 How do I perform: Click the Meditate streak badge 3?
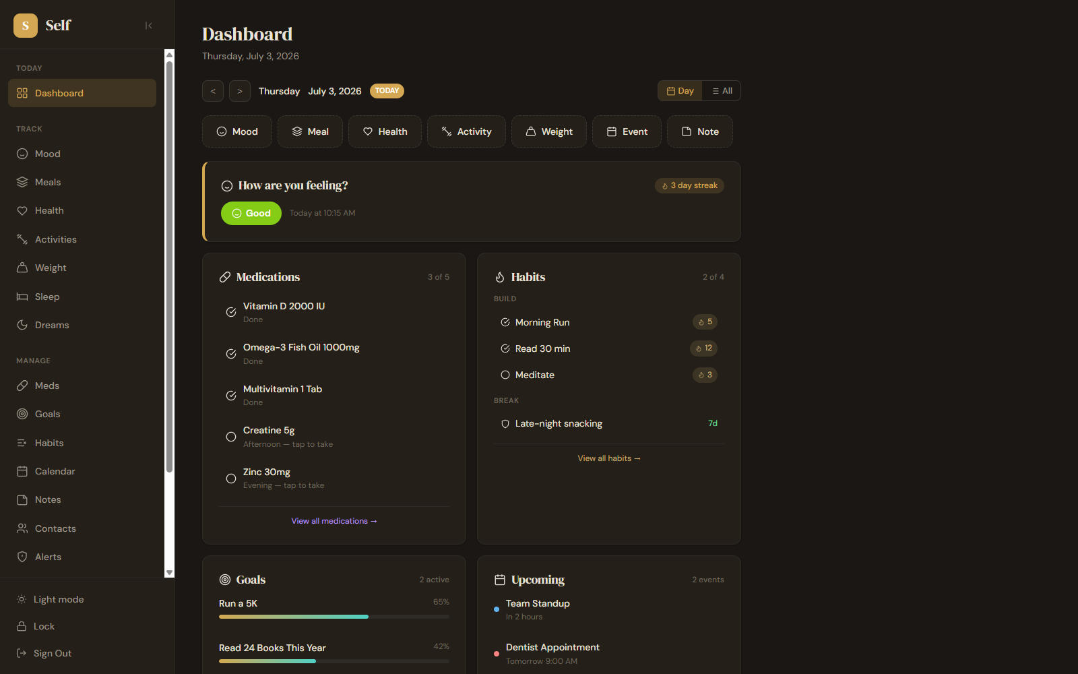point(705,375)
